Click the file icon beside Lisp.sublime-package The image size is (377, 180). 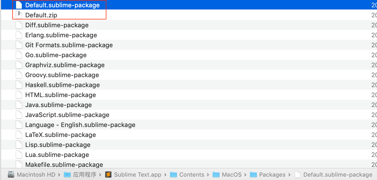coord(19,145)
